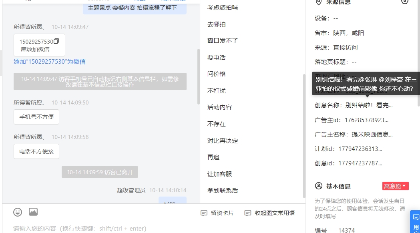Click the 计划id value
420x233 pixels.
[360, 149]
